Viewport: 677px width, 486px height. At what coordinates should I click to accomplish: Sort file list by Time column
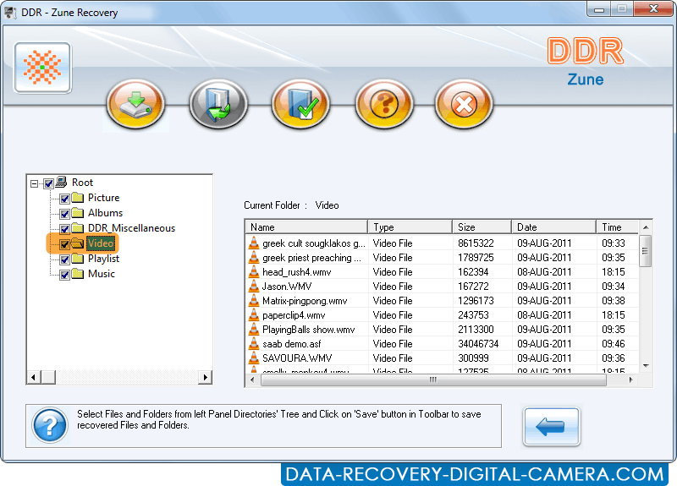[617, 227]
